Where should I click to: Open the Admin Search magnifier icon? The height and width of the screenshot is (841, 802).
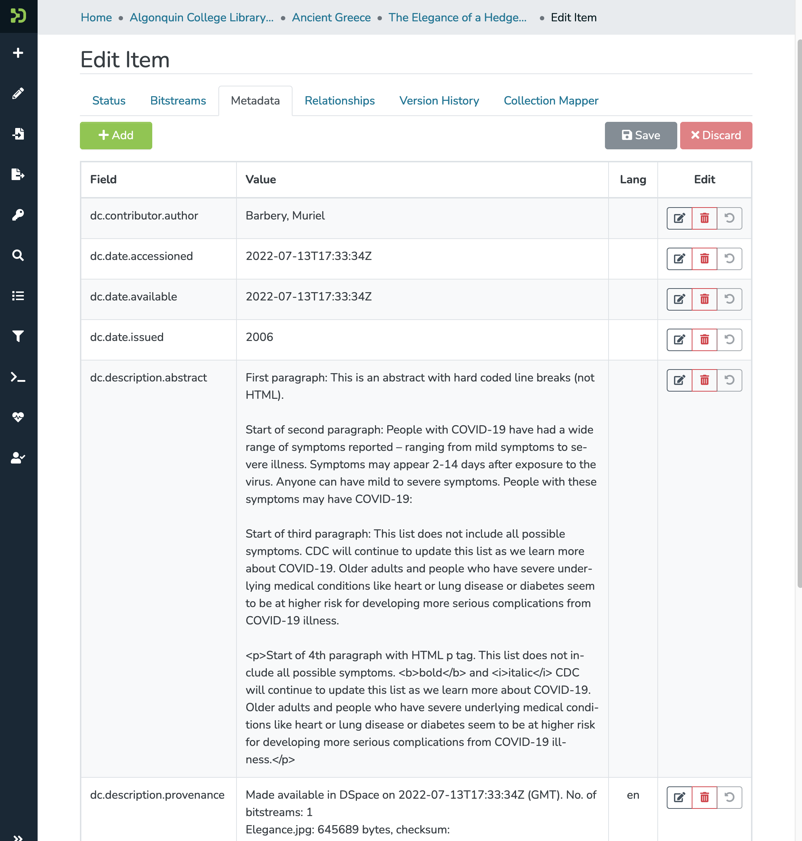click(x=18, y=255)
